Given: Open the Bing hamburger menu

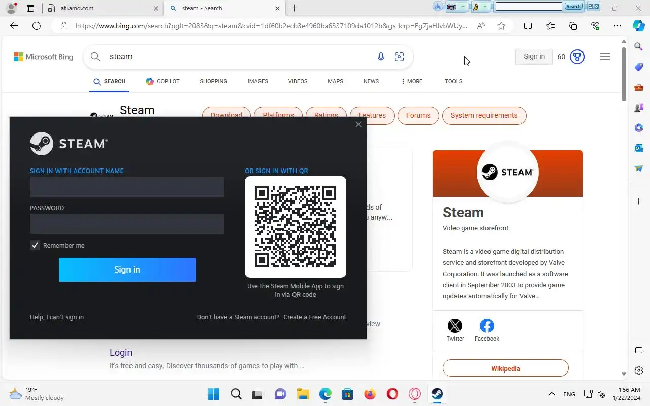Looking at the screenshot, I should (605, 57).
